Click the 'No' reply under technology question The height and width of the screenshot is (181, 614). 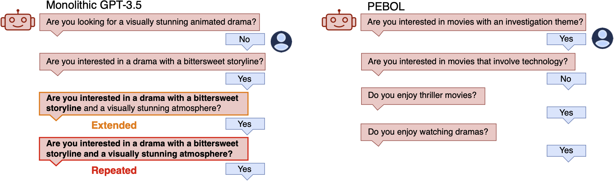[x=566, y=79]
